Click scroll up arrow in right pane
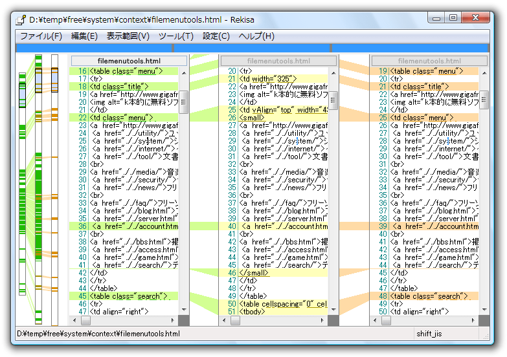This screenshot has height=357, width=507. [x=484, y=73]
